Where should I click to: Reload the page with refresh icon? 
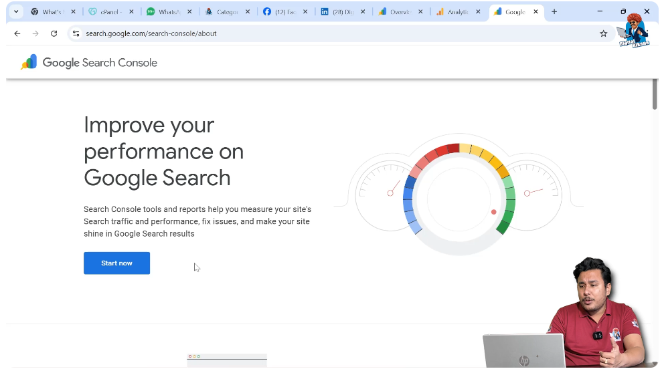[x=54, y=33]
